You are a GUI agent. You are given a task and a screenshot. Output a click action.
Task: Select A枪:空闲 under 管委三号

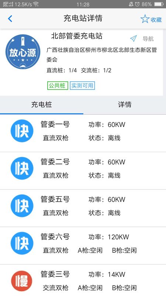click(90, 288)
